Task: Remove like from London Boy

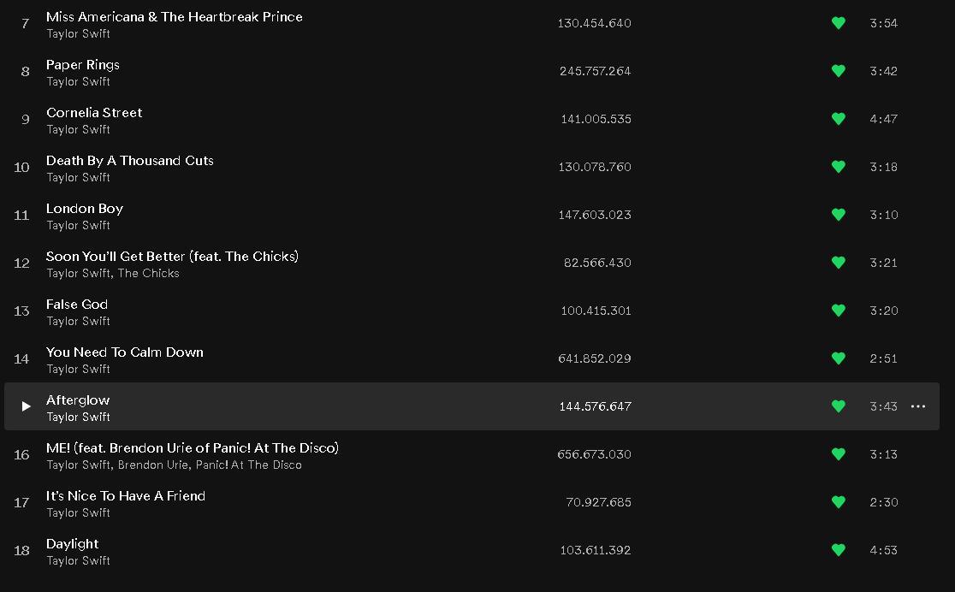Action: point(839,215)
